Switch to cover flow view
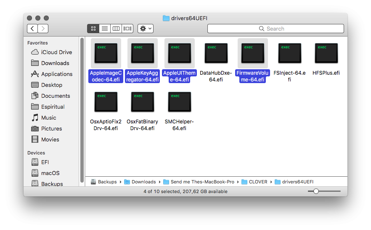The image size is (371, 230). click(x=127, y=29)
